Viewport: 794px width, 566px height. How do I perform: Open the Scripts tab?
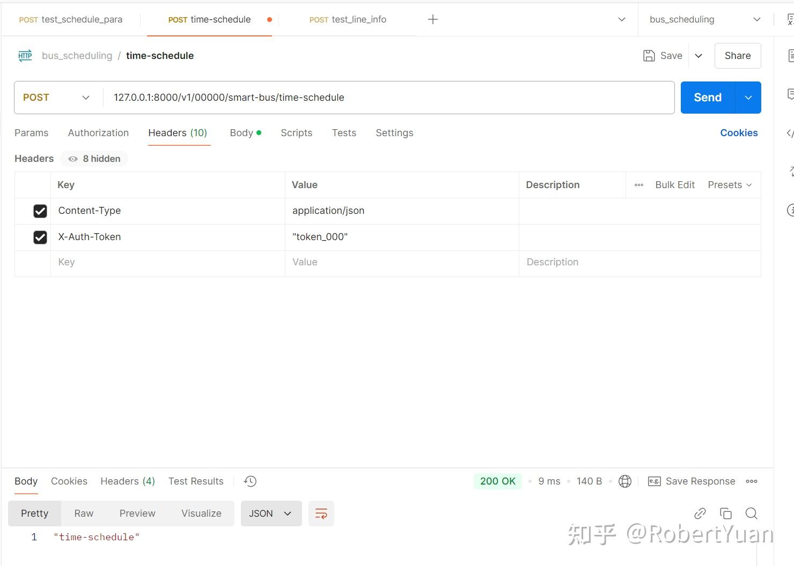pos(296,133)
